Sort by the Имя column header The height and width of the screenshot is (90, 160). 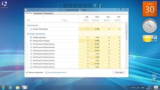pyautogui.click(x=43, y=19)
